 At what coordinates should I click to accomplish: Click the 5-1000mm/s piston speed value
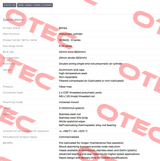71,108
